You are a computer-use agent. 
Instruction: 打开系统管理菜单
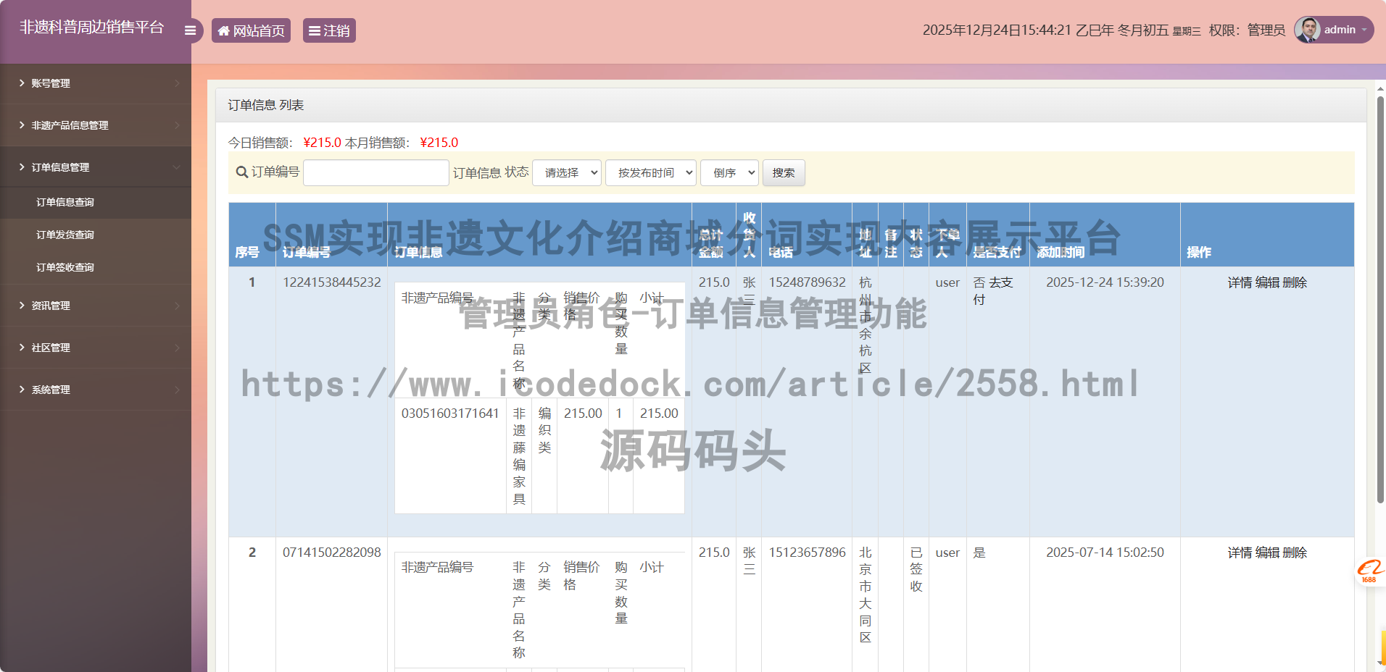pyautogui.click(x=52, y=389)
